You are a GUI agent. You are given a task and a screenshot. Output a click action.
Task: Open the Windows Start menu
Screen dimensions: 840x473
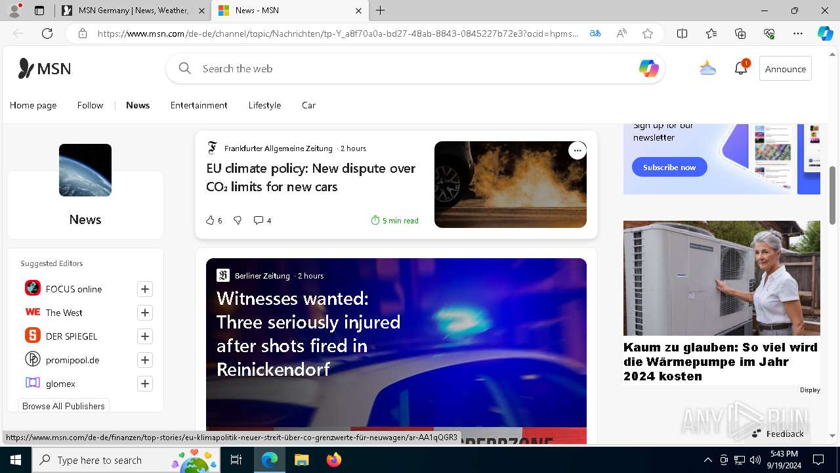pyautogui.click(x=16, y=460)
